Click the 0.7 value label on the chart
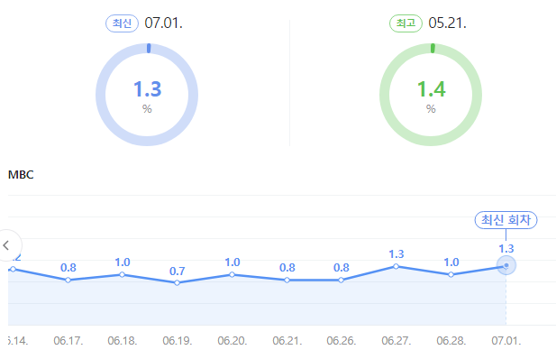Image resolution: width=556 pixels, height=359 pixels. point(177,272)
